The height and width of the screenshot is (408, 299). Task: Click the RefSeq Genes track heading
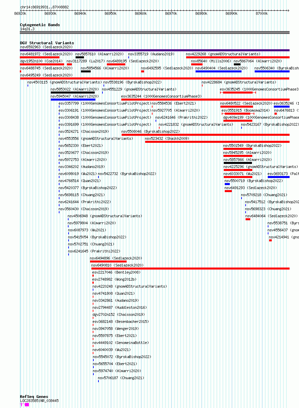34,397
